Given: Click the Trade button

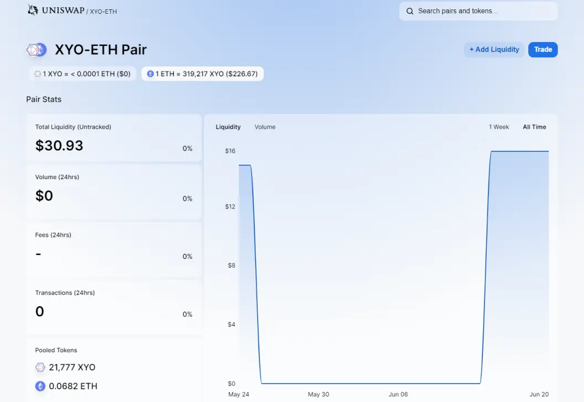Looking at the screenshot, I should click(x=543, y=50).
